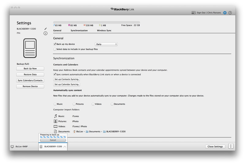
Task: Switch to the Wireless Sync tab
Action: pyautogui.click(x=104, y=31)
